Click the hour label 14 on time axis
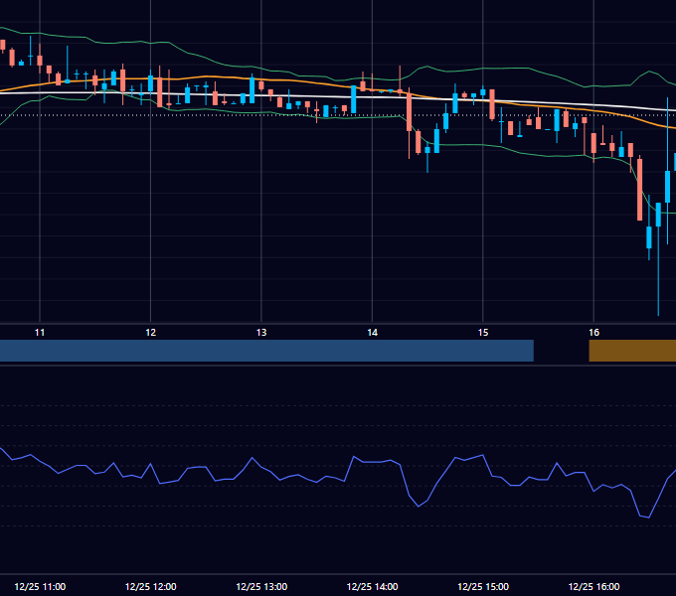The image size is (676, 596). pos(372,333)
